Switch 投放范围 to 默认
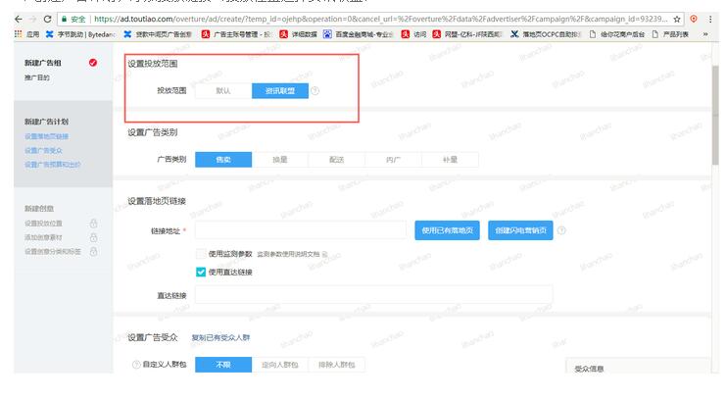The height and width of the screenshot is (400, 726). (x=223, y=91)
